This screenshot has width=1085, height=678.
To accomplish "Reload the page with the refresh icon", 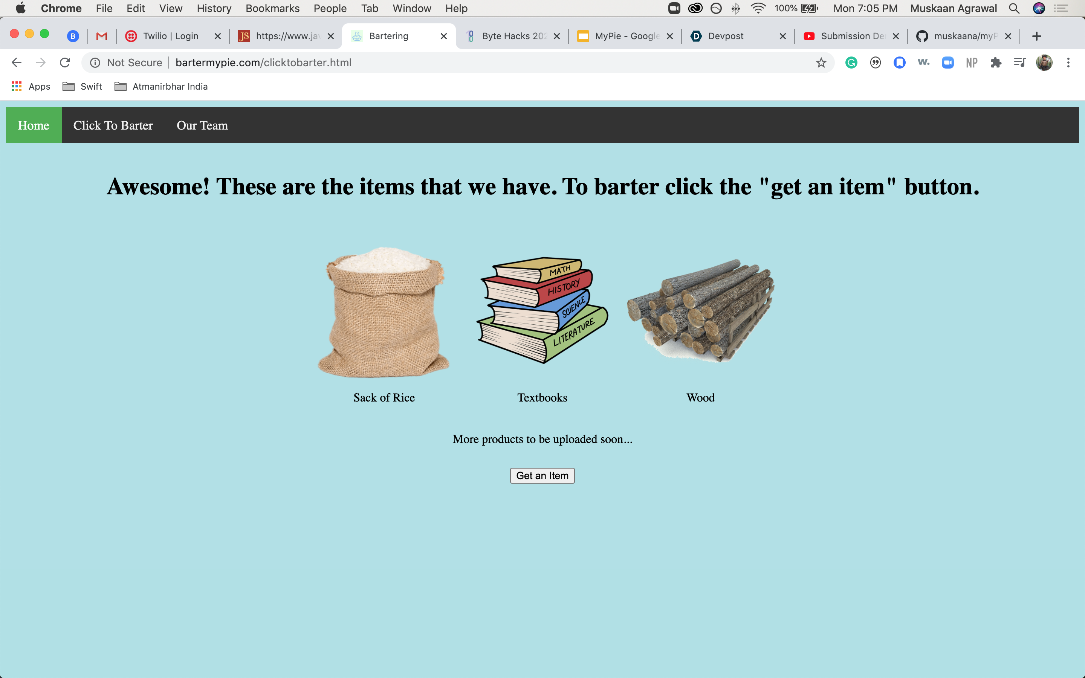I will click(x=65, y=62).
